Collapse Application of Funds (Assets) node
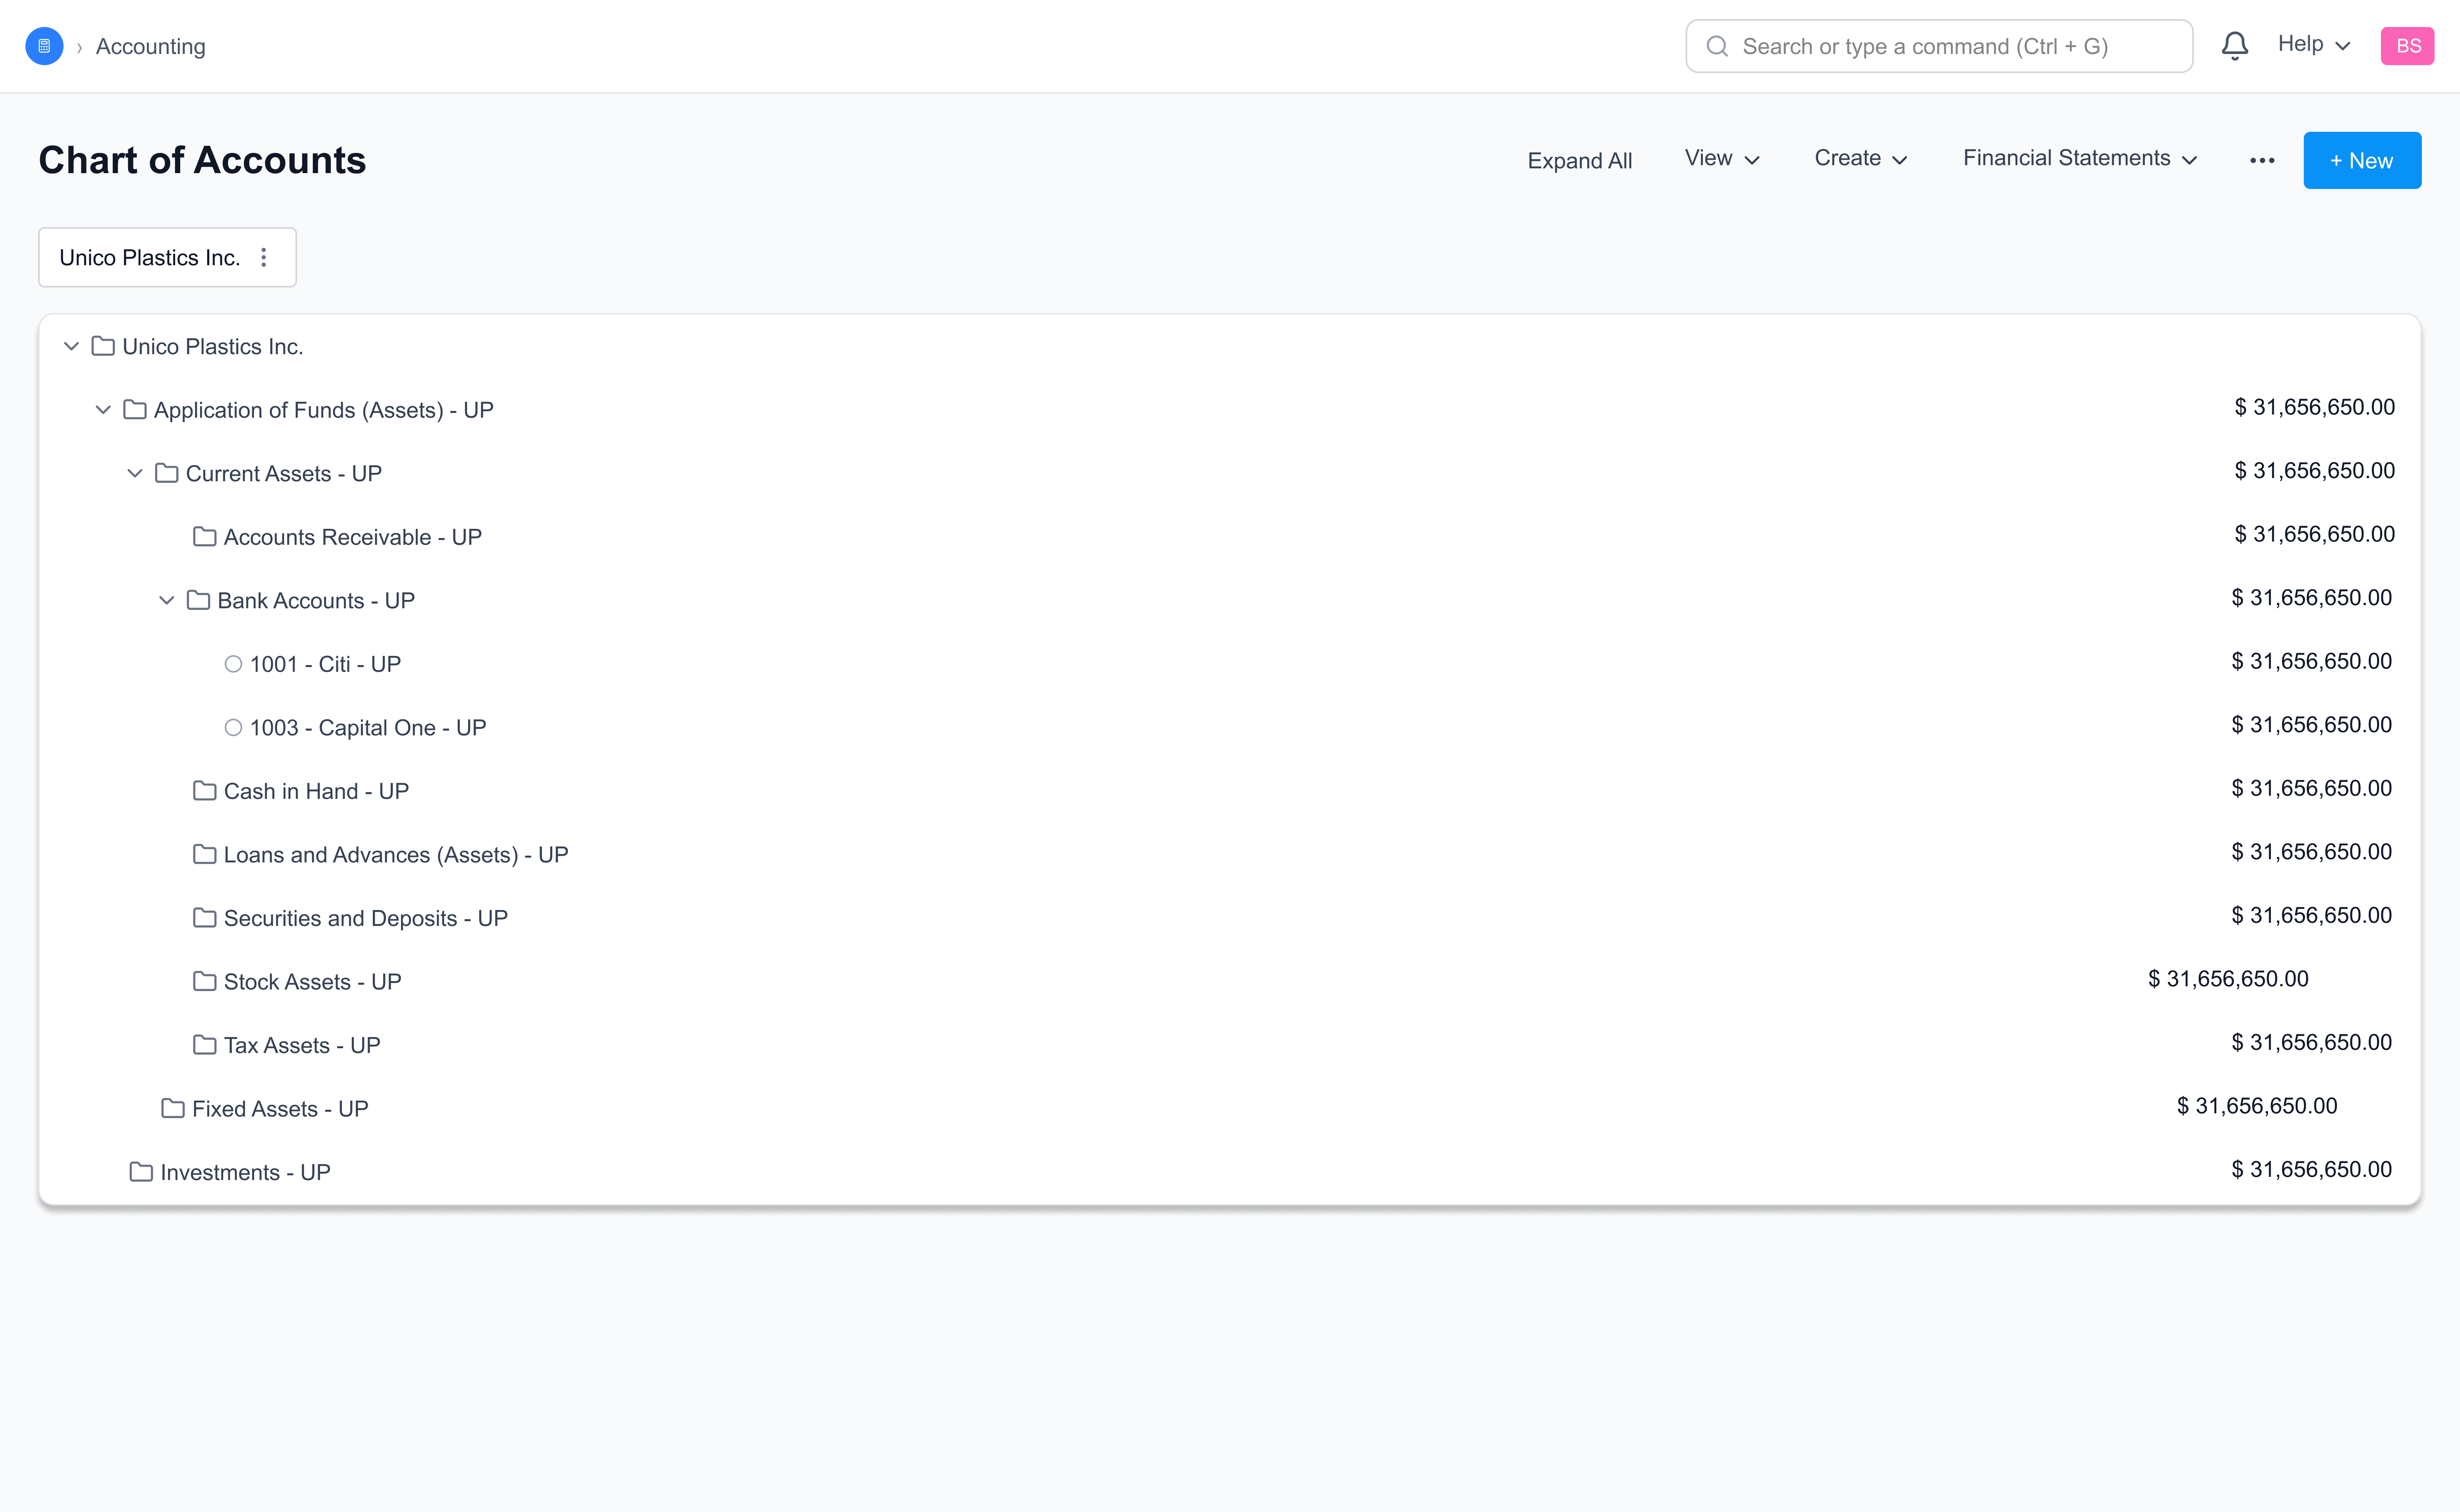The height and width of the screenshot is (1512, 2460). click(x=103, y=410)
